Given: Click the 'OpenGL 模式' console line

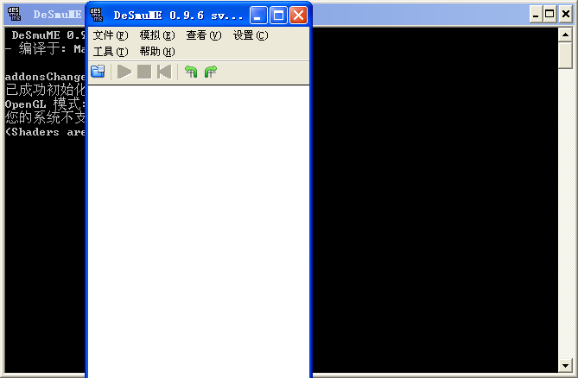Looking at the screenshot, I should 45,104.
